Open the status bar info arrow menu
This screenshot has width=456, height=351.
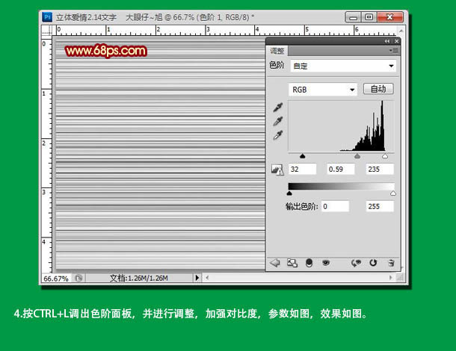[x=197, y=278]
